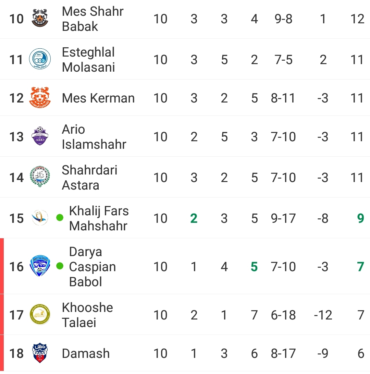Image resolution: width=370 pixels, height=374 pixels.
Task: Tap Esteghlal Molasani team name
Action: pyautogui.click(x=88, y=59)
